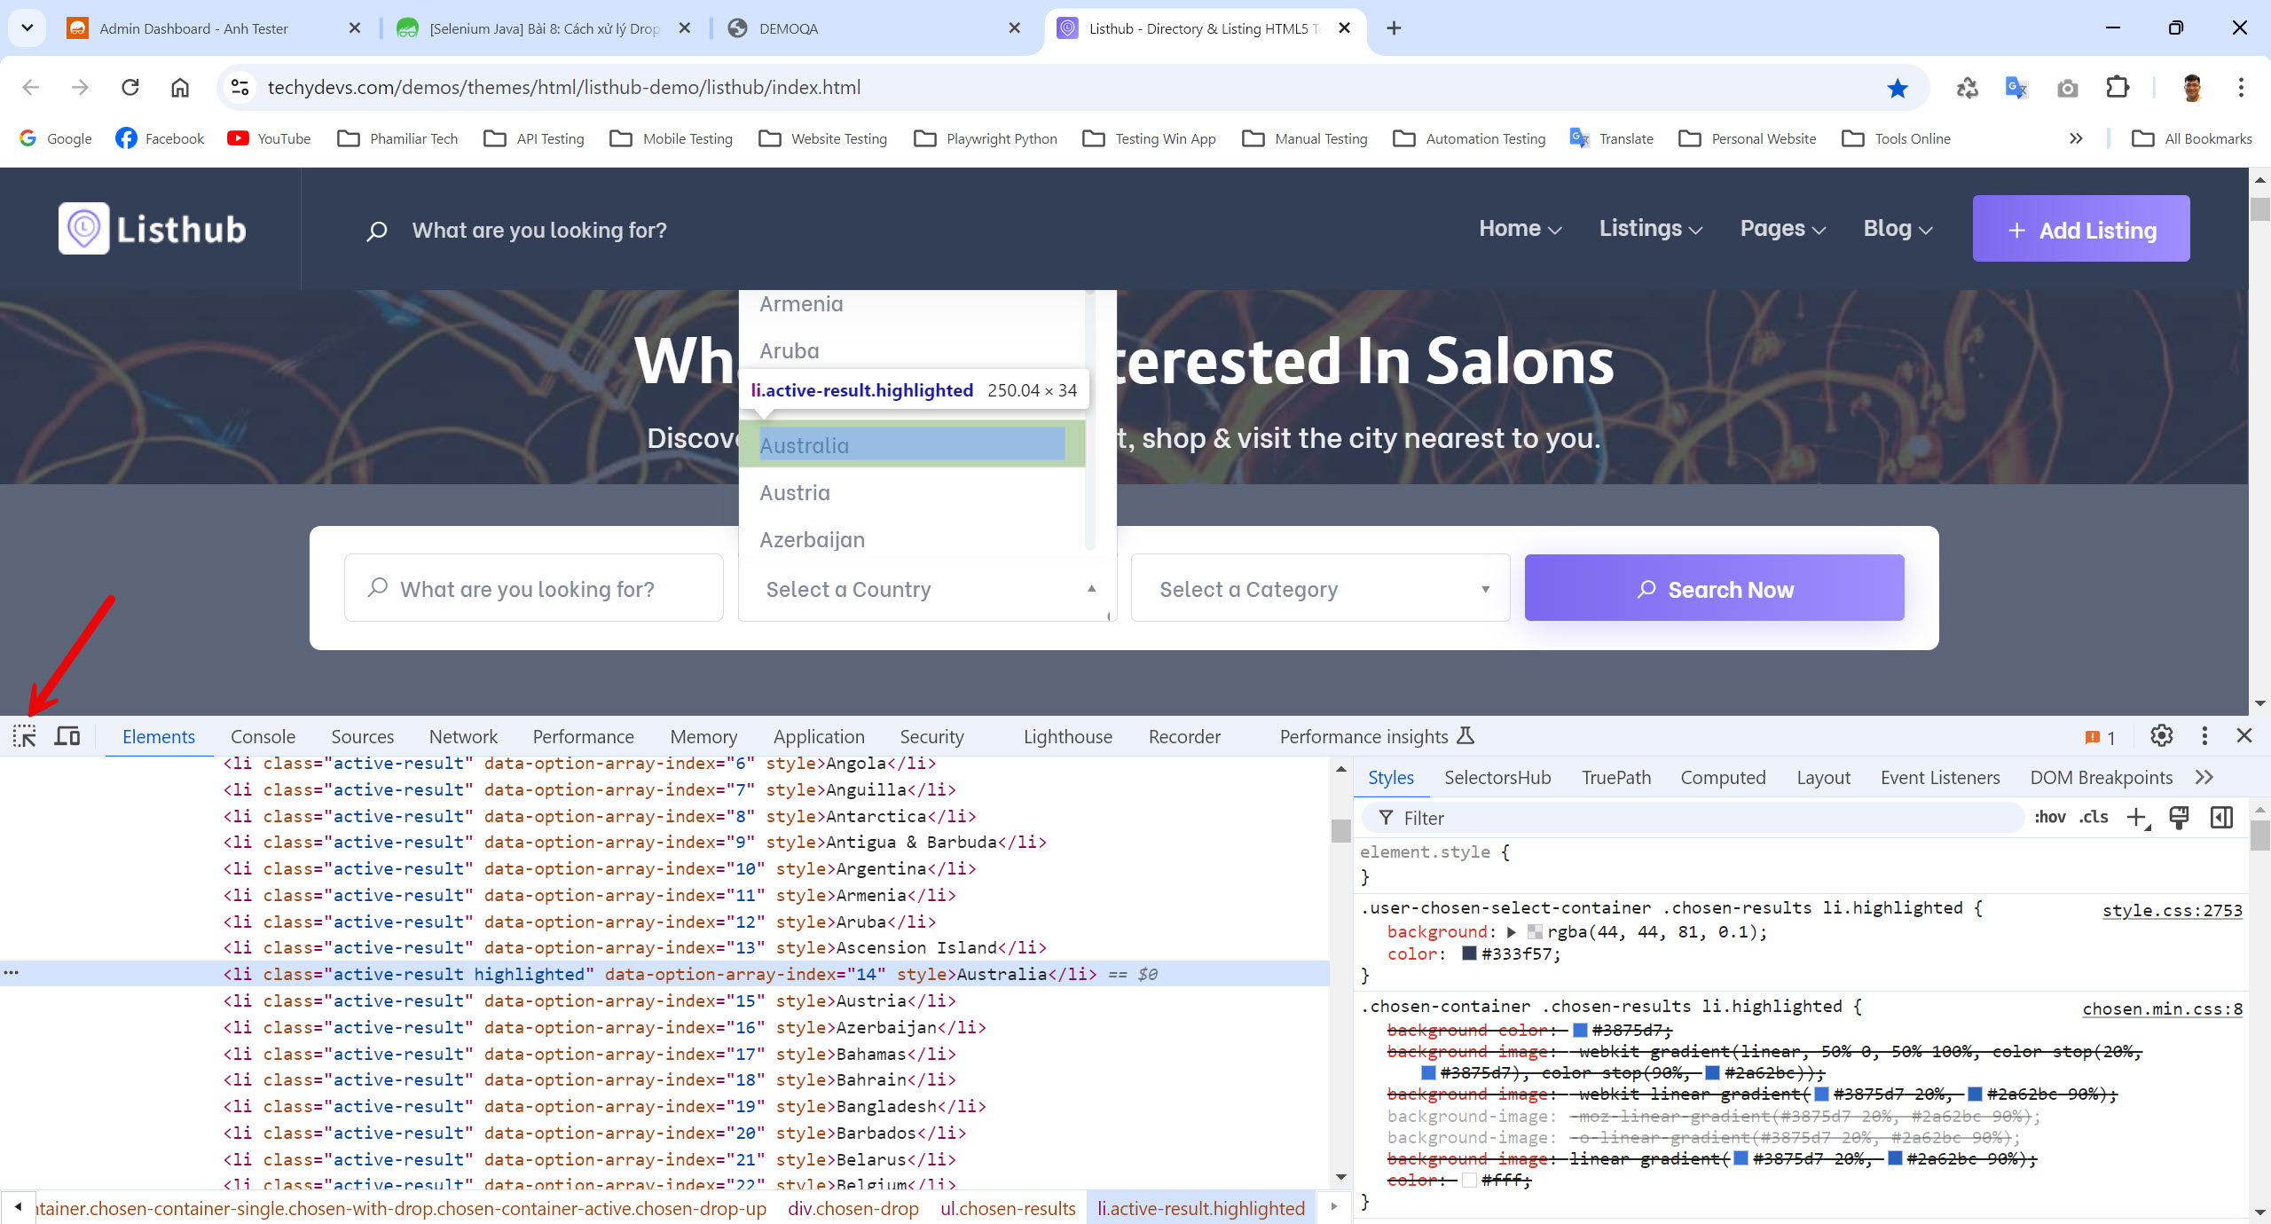Open DevTools customize three-dot menu
Viewport: 2271px width, 1224px height.
[x=2204, y=736]
